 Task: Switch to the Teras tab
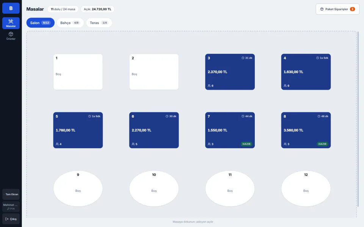[x=99, y=23]
